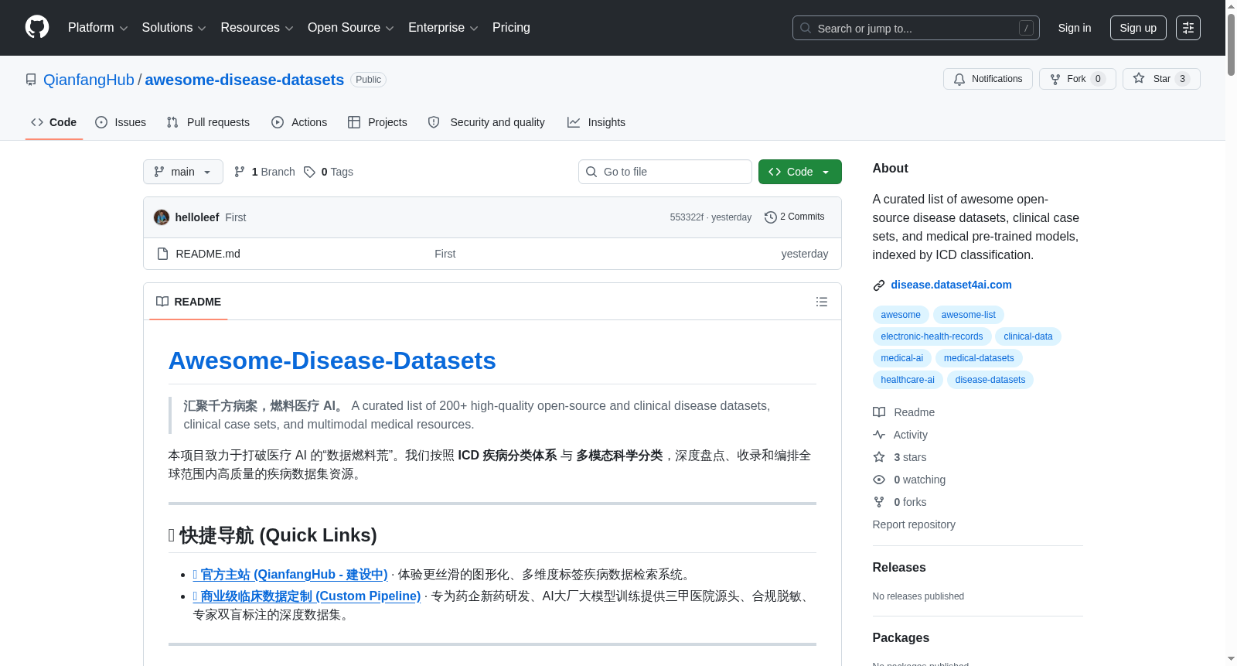The height and width of the screenshot is (666, 1237).
Task: Click the branch icon beside 1 Branch
Action: coord(240,172)
